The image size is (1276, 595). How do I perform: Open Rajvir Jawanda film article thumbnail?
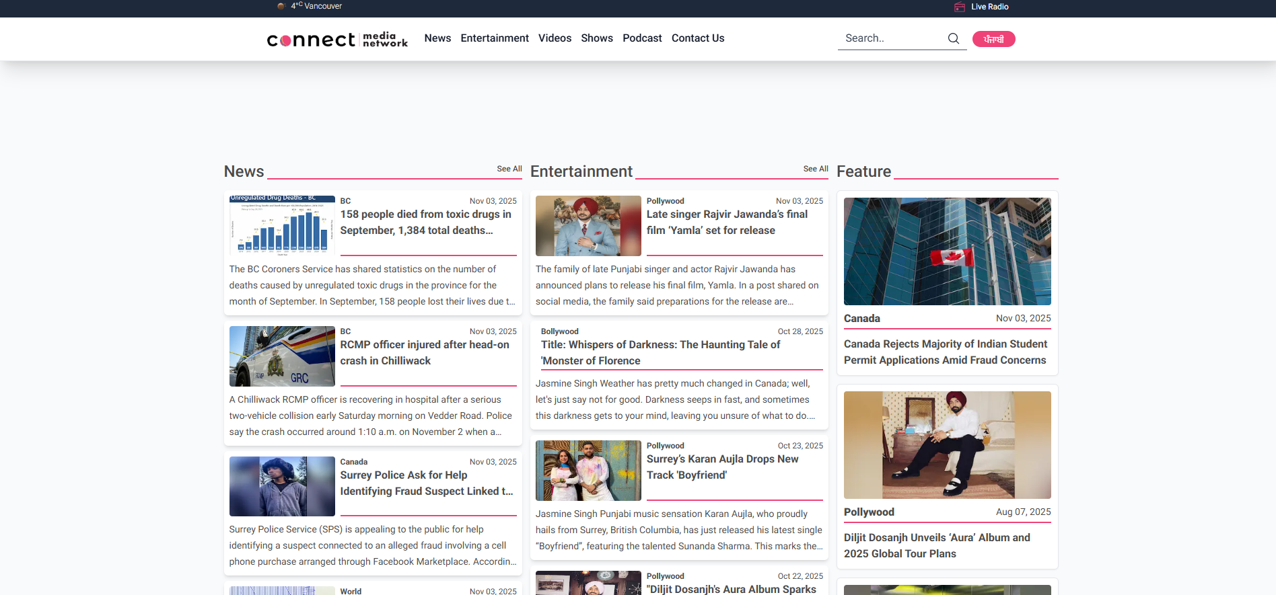(x=588, y=225)
